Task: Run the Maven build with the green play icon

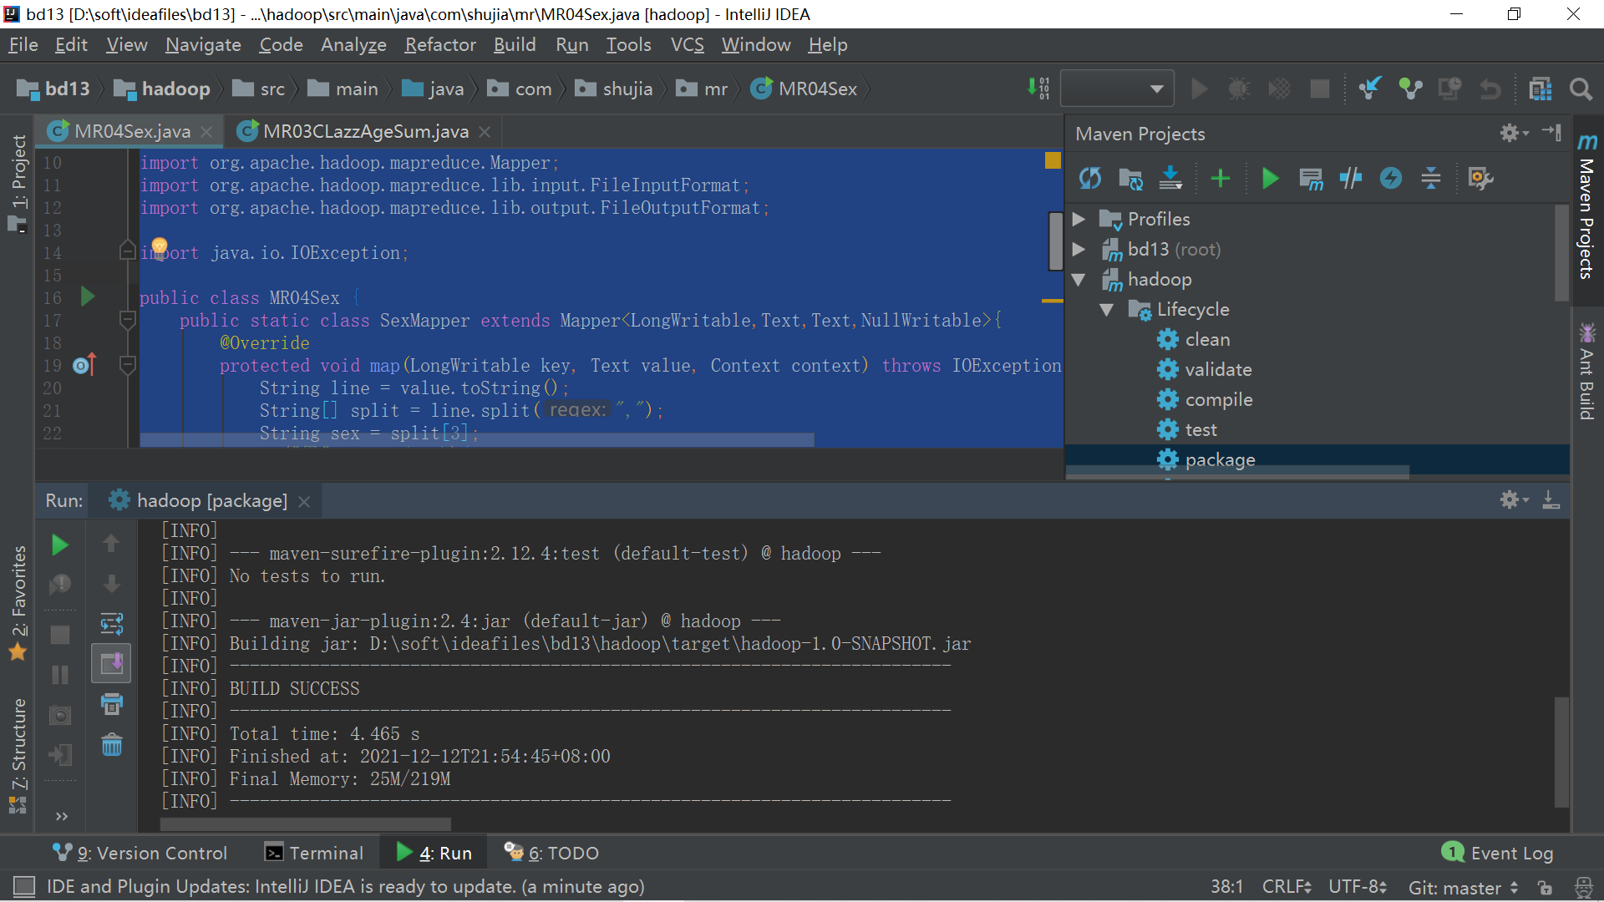Action: (1270, 178)
